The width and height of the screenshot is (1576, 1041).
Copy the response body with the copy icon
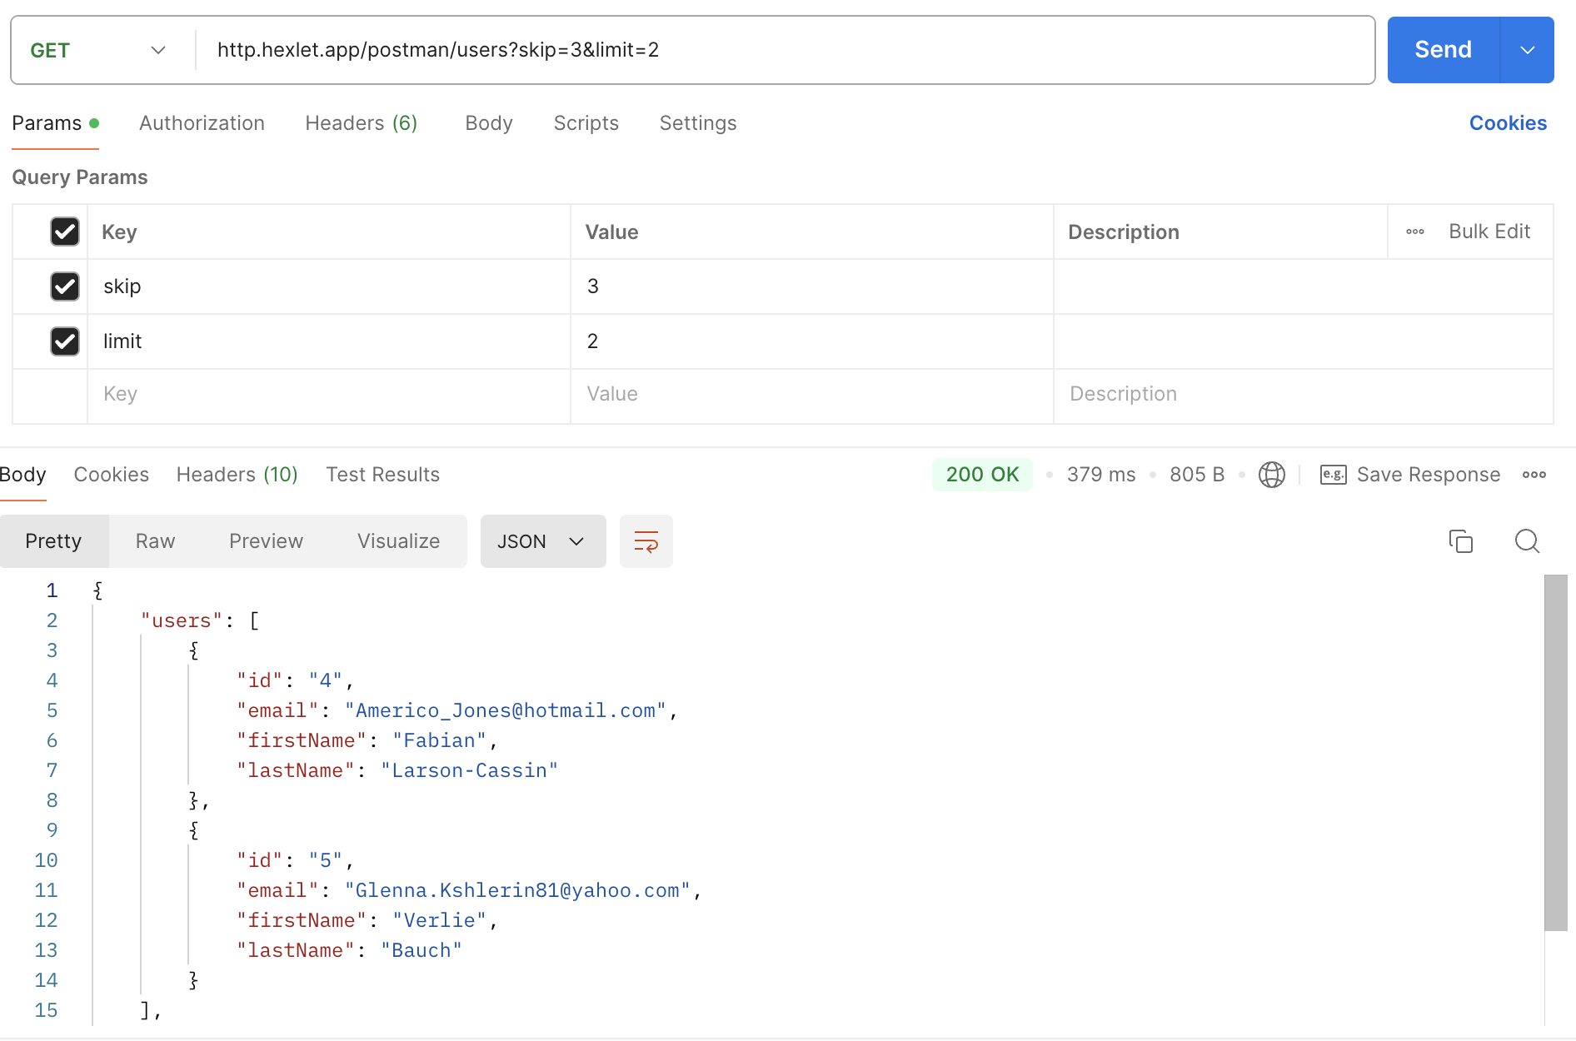point(1460,541)
